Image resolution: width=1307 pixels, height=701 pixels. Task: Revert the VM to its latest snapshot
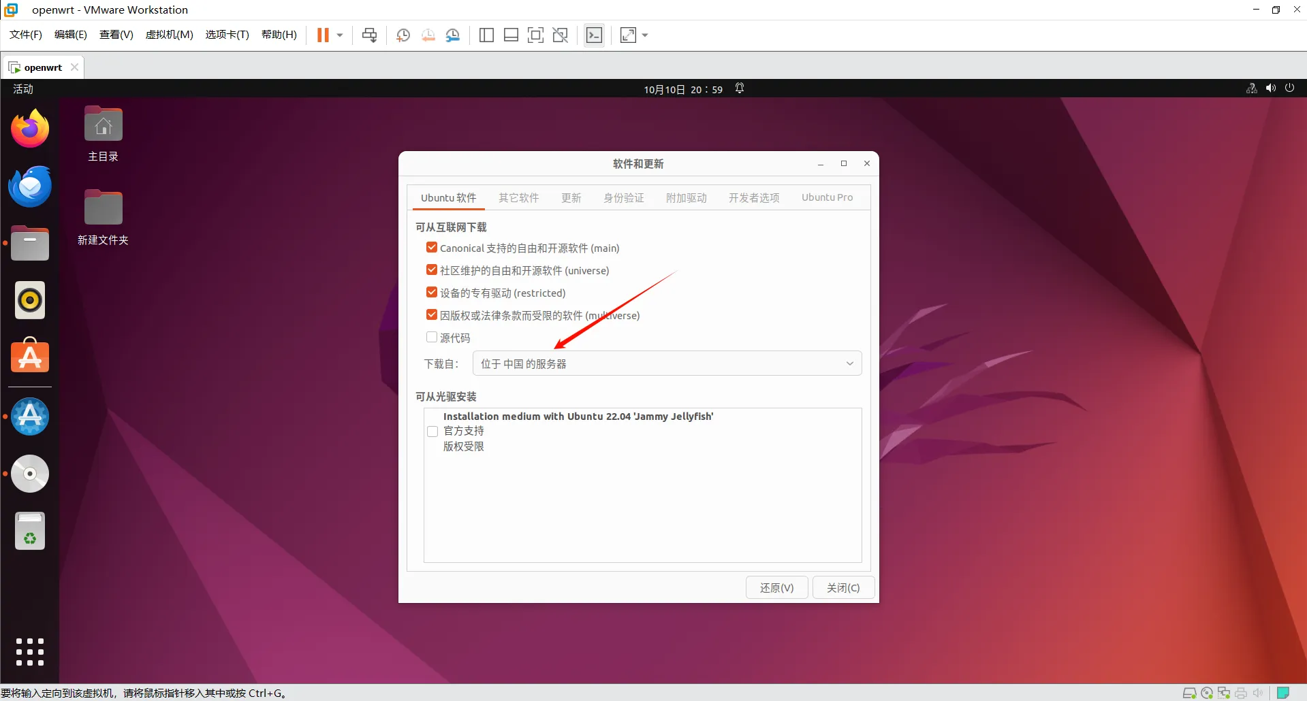tap(428, 35)
